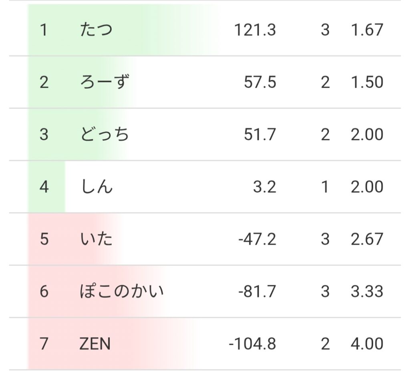Click the 3.2 score for しん

coord(265,187)
